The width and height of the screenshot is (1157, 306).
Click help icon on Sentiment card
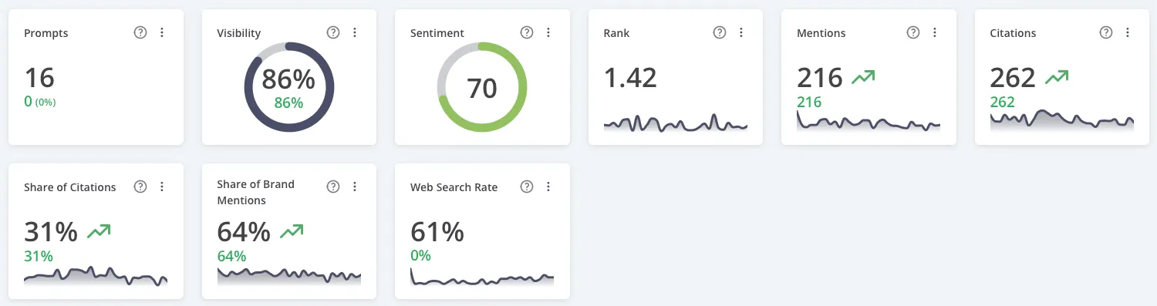(x=527, y=32)
